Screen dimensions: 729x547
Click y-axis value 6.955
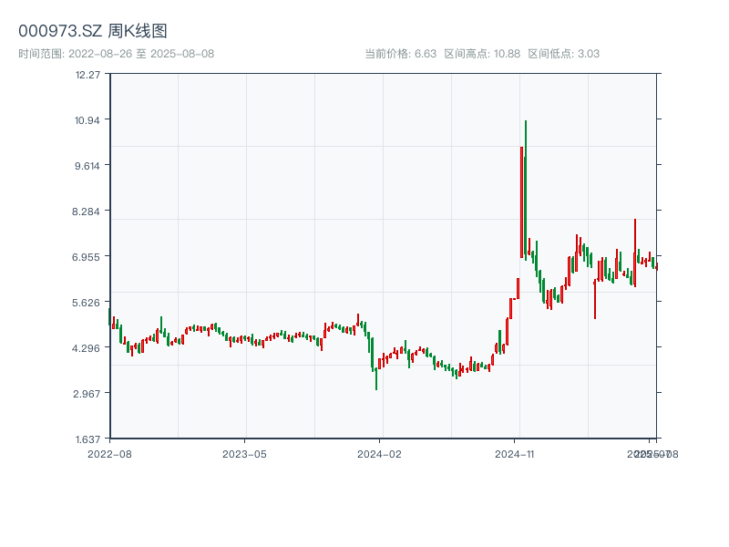pos(86,257)
